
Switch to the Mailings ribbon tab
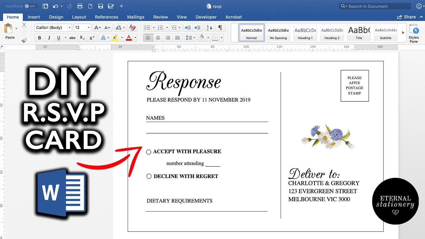136,17
